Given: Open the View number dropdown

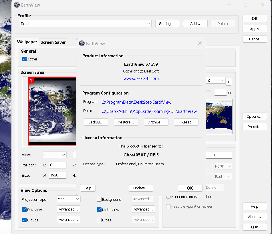Looking at the screenshot, I should tap(55, 155).
